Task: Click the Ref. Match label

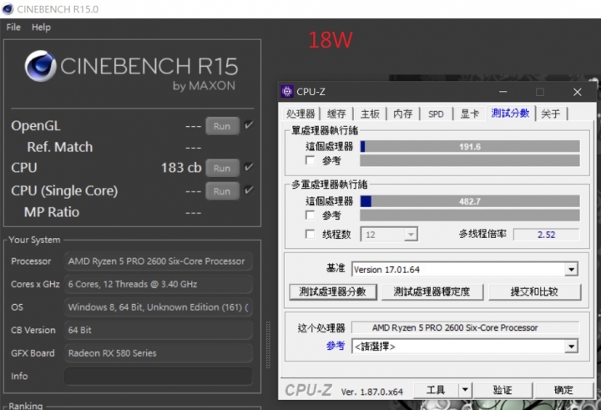Action: [60, 147]
